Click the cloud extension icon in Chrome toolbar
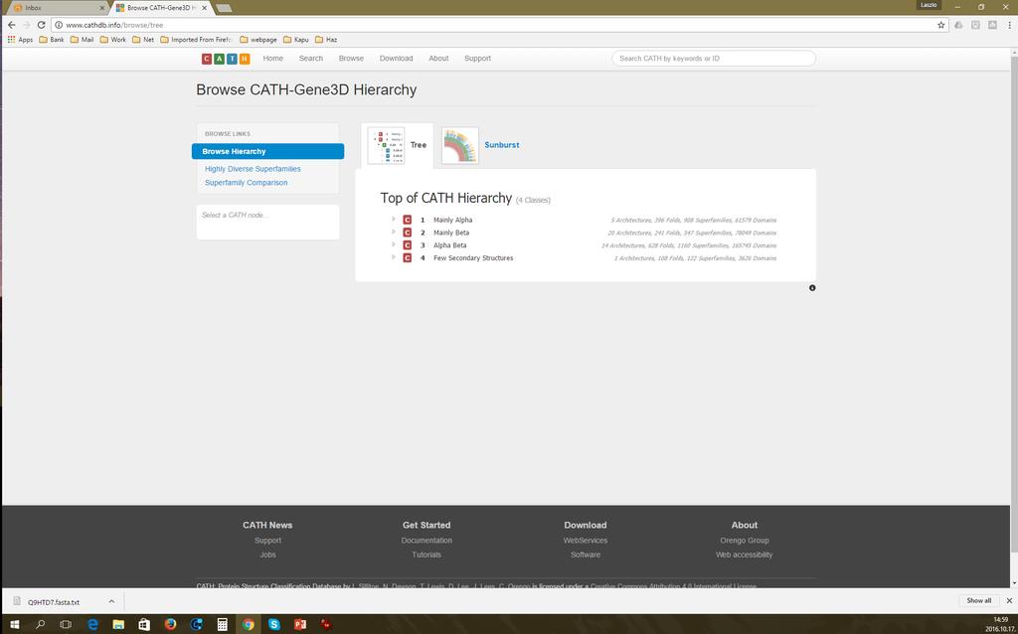The width and height of the screenshot is (1018, 634). 958,25
